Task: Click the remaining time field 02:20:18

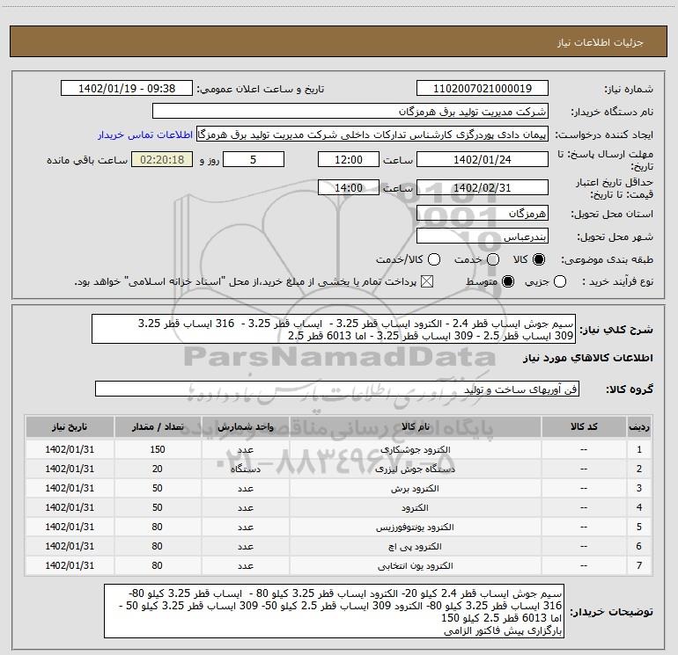Action: point(162,159)
